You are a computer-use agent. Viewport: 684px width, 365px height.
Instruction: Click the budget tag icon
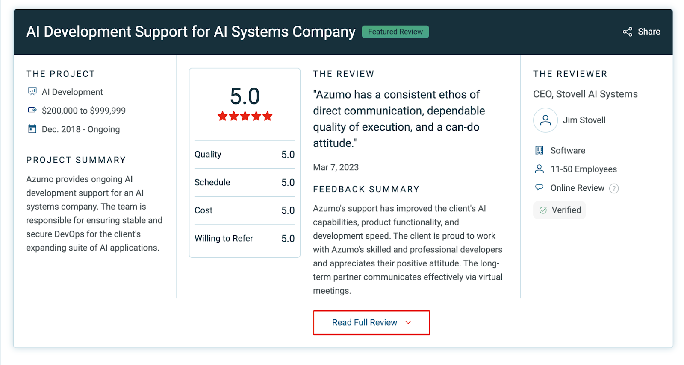point(32,110)
